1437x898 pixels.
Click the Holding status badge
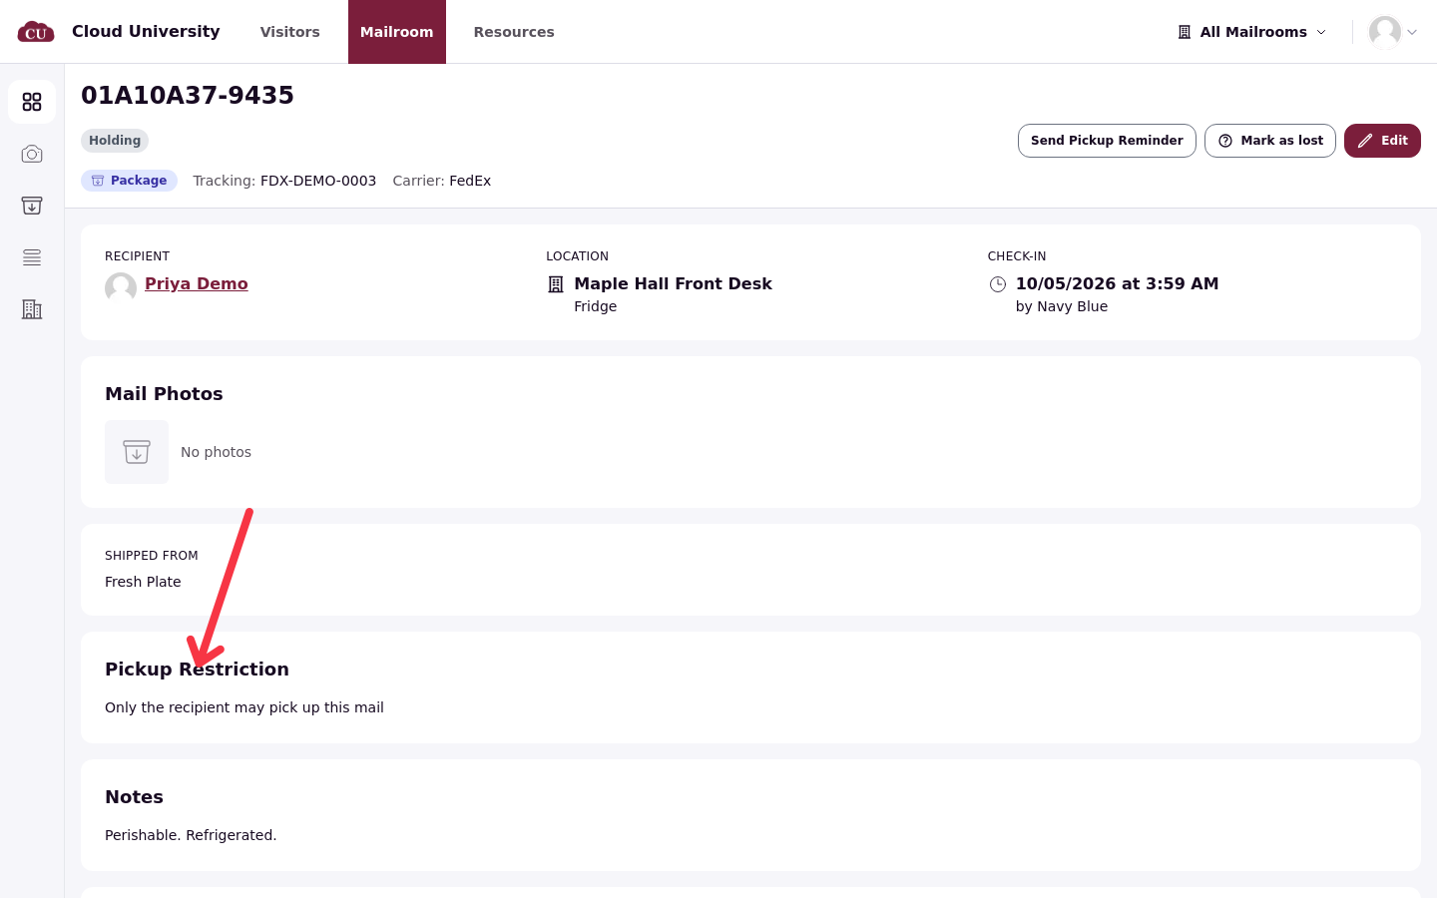[115, 141]
